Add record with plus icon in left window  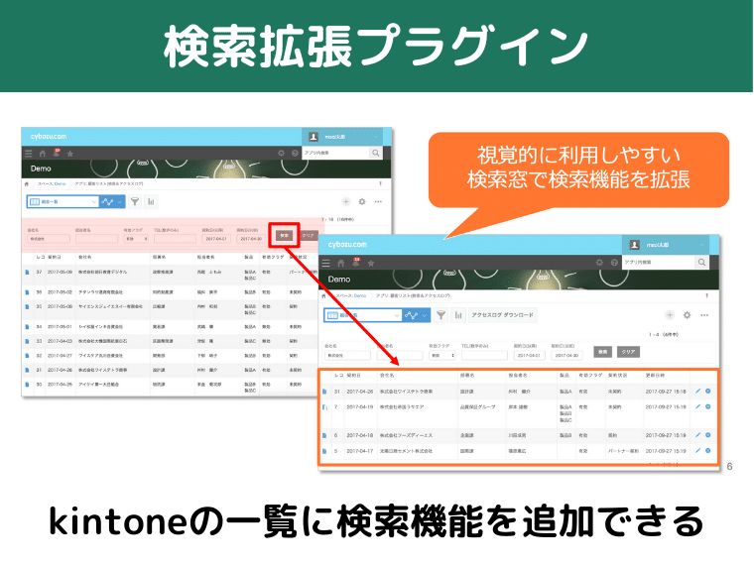click(x=345, y=202)
